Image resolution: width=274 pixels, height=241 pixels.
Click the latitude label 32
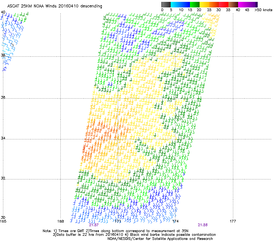pos(3,178)
